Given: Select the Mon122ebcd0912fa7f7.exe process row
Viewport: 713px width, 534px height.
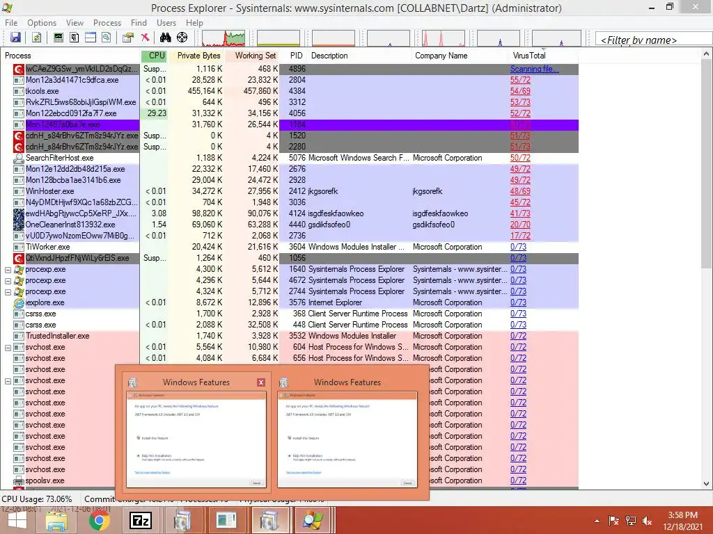Looking at the screenshot, I should click(289, 113).
